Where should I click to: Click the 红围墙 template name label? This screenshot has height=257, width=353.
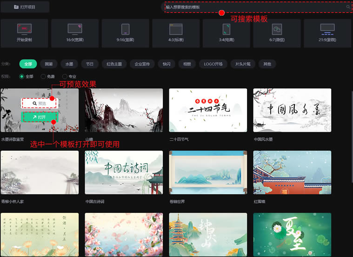pos(260,201)
